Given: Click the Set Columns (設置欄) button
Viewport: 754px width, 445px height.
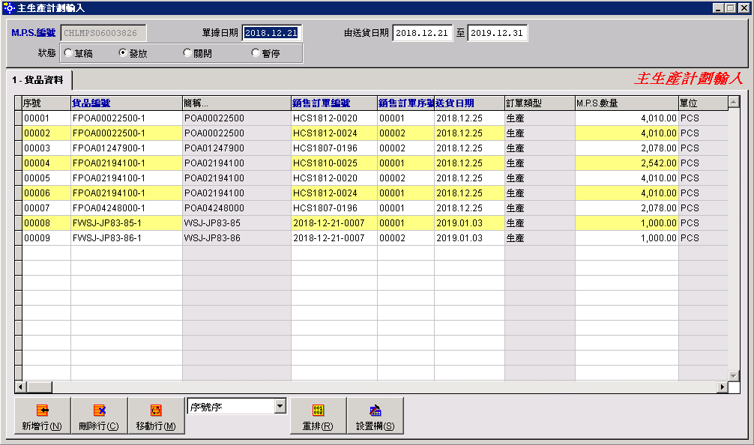Looking at the screenshot, I should coord(375,416).
